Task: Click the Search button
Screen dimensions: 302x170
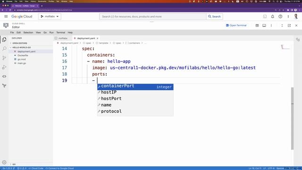Action: tap(214, 17)
